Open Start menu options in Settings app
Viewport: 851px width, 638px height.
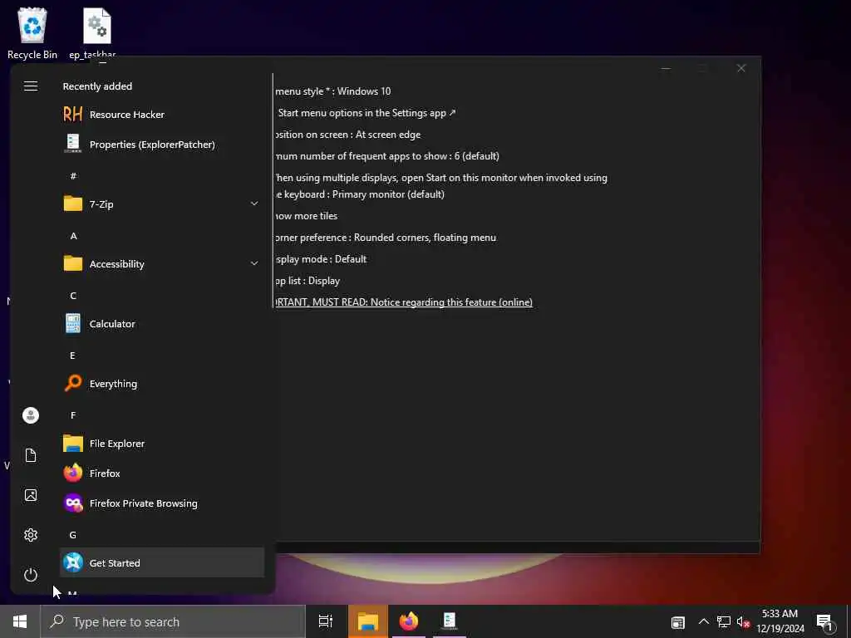point(366,113)
